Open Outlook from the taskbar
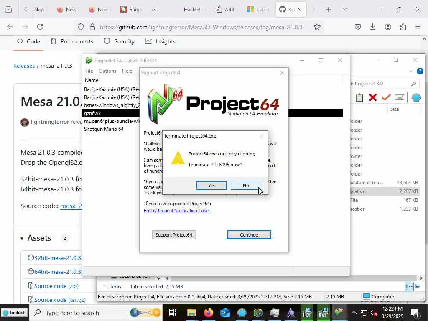 coord(225,313)
